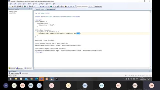Open Replace dialog via toolbar icon
The width and height of the screenshot is (160, 90).
pos(63,6)
